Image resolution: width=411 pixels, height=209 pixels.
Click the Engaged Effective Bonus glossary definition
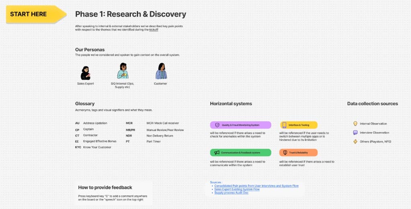[100, 141]
